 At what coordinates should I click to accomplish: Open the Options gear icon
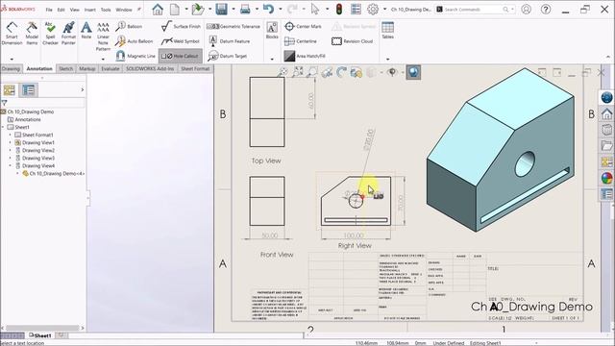tap(373, 9)
